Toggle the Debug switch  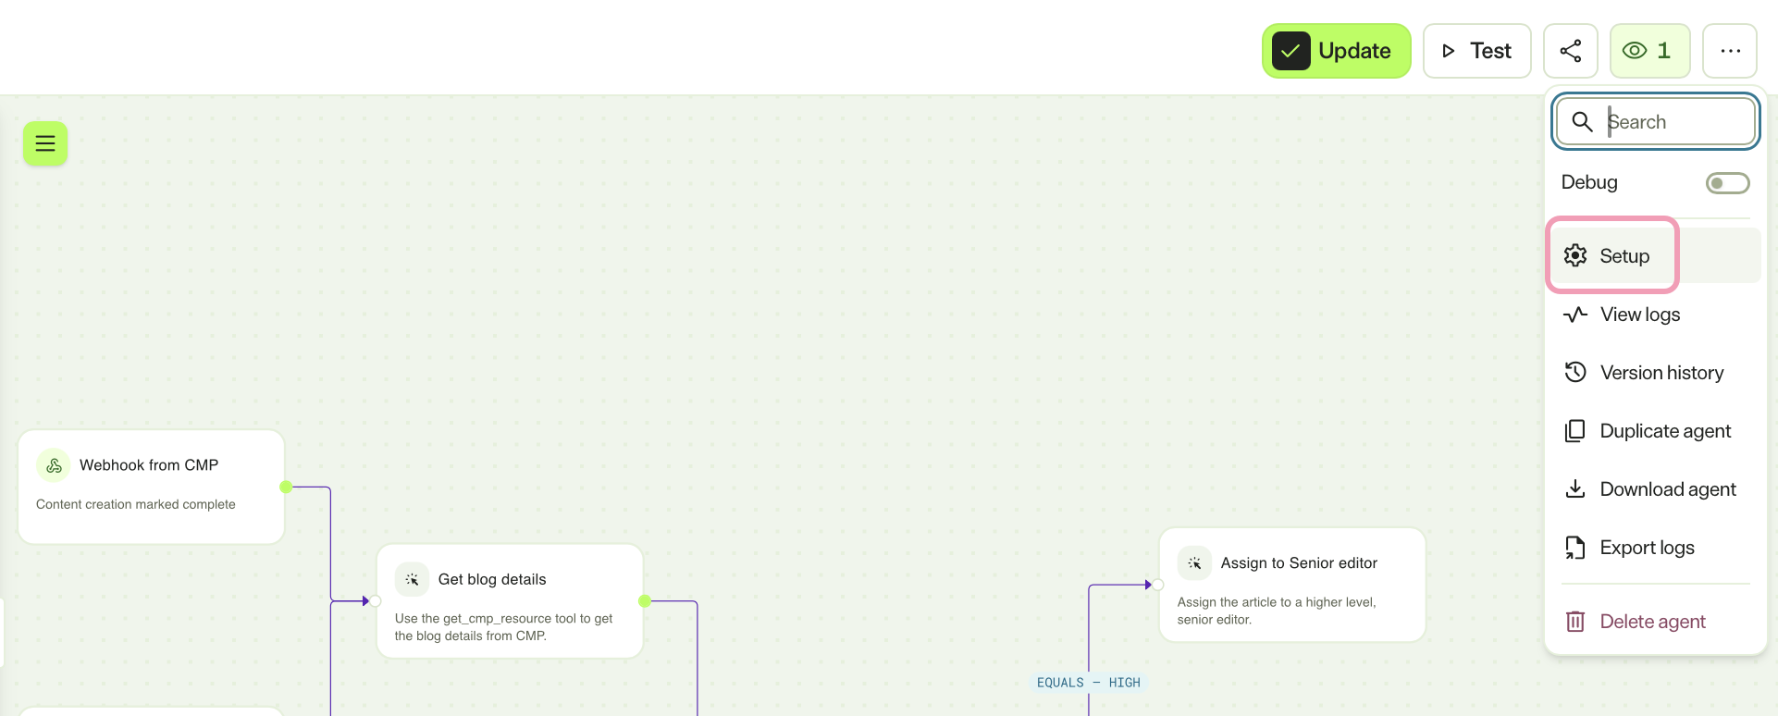[1727, 183]
